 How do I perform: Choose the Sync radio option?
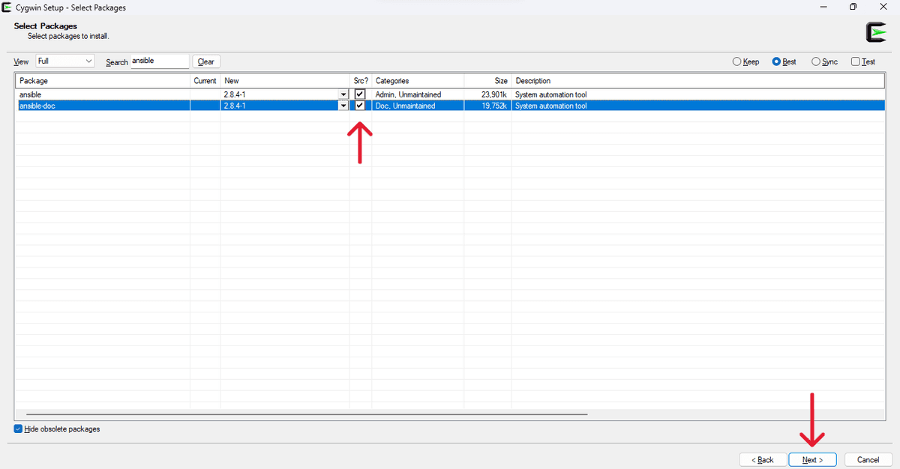click(x=816, y=62)
